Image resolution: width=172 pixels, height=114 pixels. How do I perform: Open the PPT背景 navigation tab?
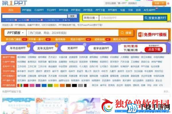click(x=63, y=10)
